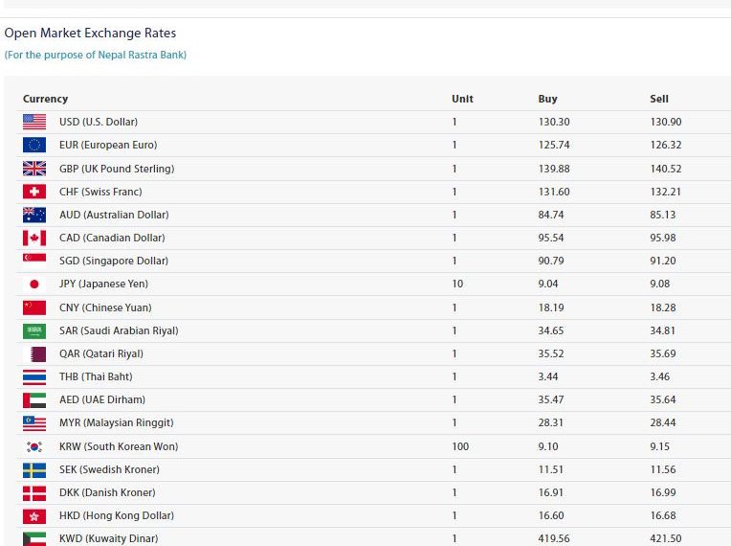Viewport: 731px width, 546px height.
Task: Click the Currency column header
Action: [x=45, y=99]
